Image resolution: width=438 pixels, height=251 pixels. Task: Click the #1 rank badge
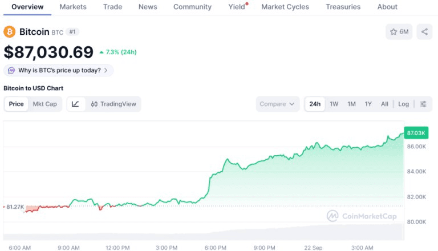(x=72, y=32)
